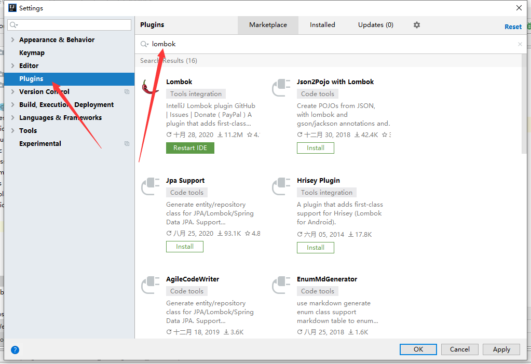Click the Code tools tag under Jpa Support

tap(186, 193)
